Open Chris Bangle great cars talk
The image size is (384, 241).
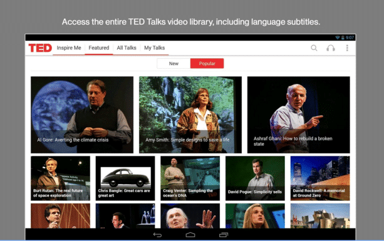coord(125,178)
